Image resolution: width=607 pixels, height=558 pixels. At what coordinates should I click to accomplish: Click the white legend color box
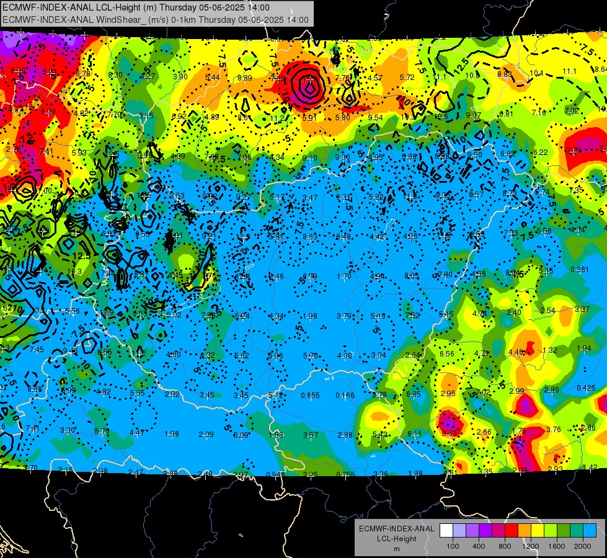click(446, 531)
